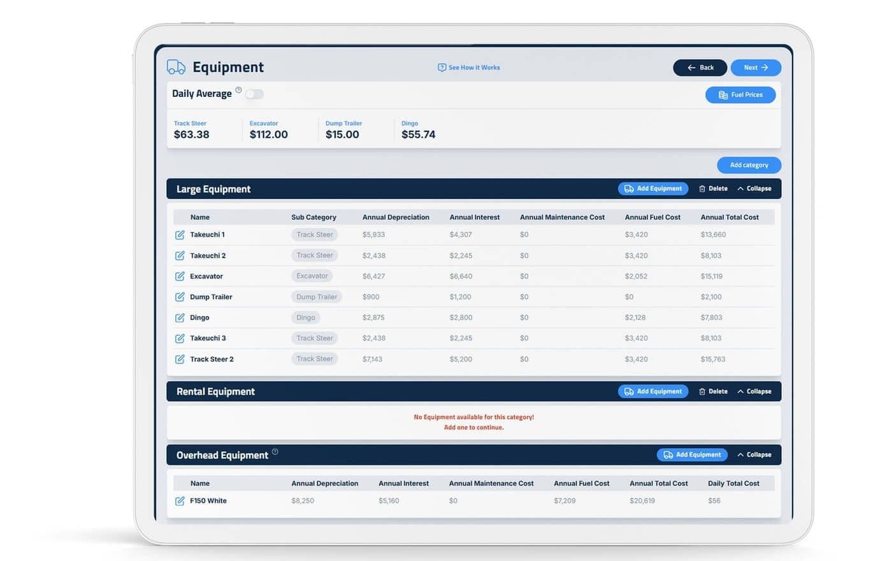Edit the Dump Trailer entry
This screenshot has width=892, height=561.
(180, 297)
